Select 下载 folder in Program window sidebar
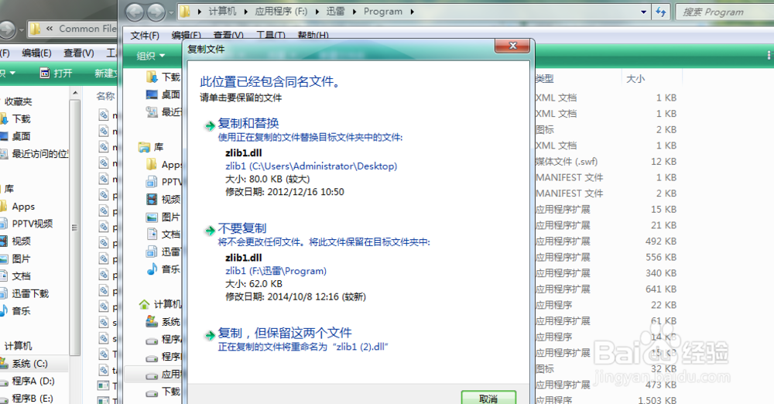This screenshot has height=404, width=774. (x=164, y=77)
